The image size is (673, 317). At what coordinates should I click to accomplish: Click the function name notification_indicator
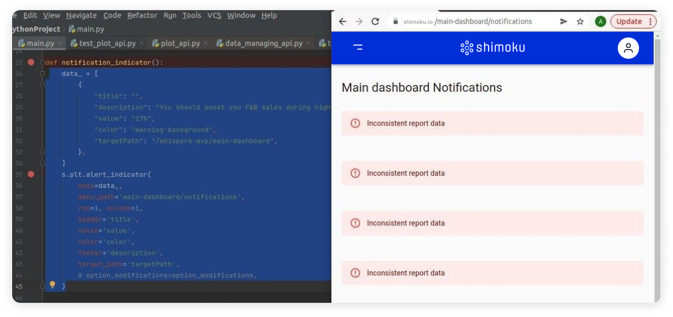tap(106, 62)
